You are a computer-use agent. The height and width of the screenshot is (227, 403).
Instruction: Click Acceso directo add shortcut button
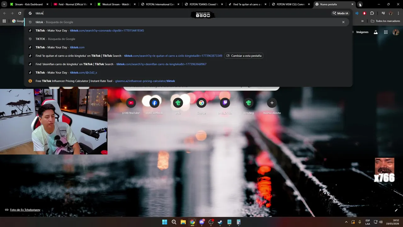tap(272, 106)
